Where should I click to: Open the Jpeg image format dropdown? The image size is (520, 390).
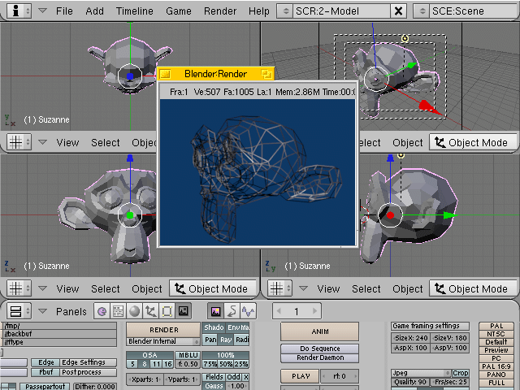click(421, 373)
